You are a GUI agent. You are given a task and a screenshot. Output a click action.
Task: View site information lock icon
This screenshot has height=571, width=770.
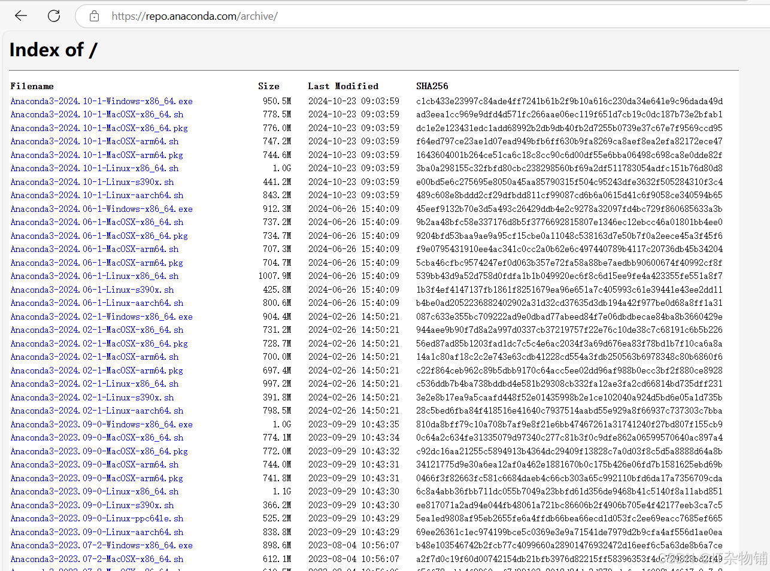tap(94, 16)
